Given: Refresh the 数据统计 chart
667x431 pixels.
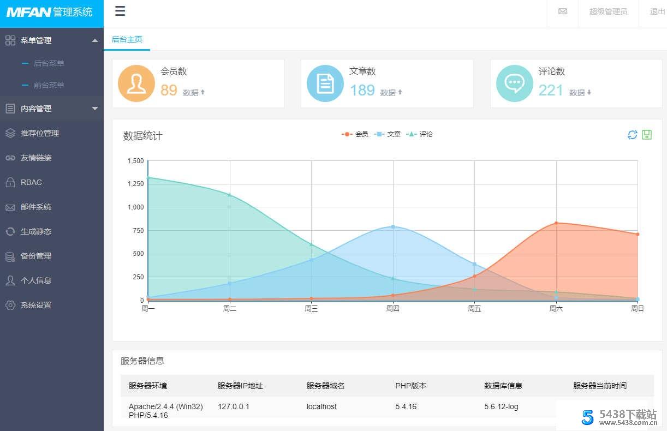Looking at the screenshot, I should tap(633, 134).
